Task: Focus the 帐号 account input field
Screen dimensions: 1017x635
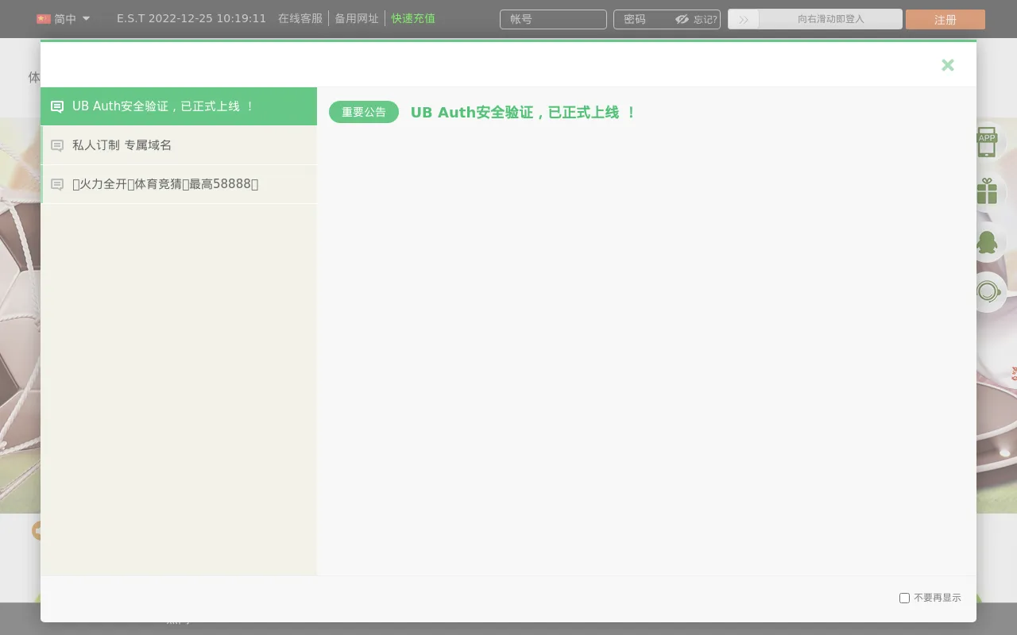Action: point(553,19)
